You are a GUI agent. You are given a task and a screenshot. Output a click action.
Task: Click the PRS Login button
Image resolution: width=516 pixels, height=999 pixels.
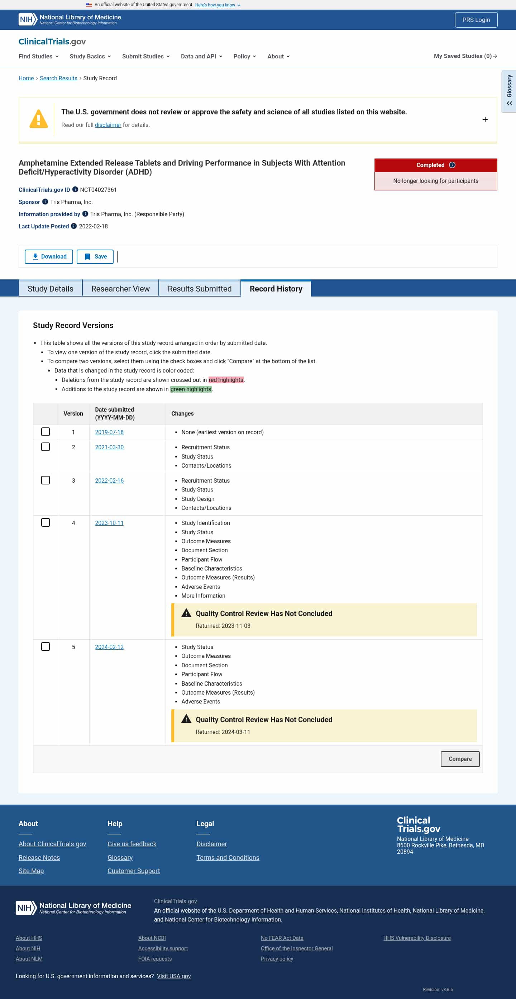pos(476,20)
